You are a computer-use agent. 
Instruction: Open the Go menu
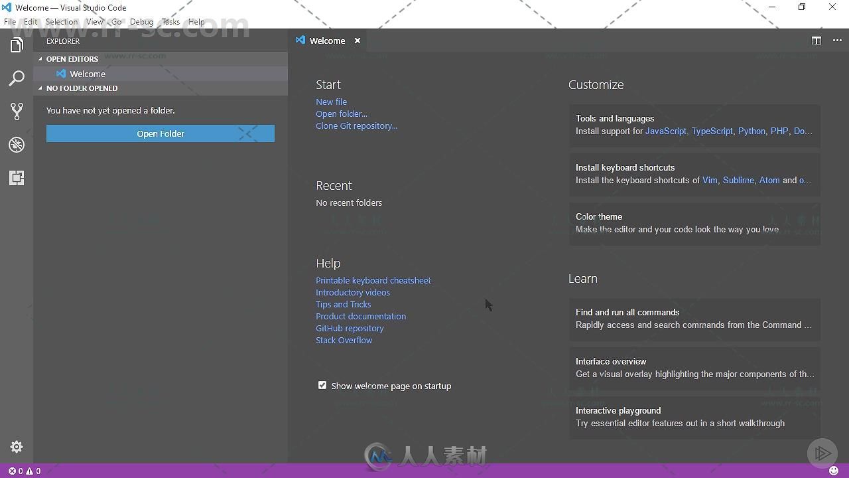pyautogui.click(x=117, y=22)
